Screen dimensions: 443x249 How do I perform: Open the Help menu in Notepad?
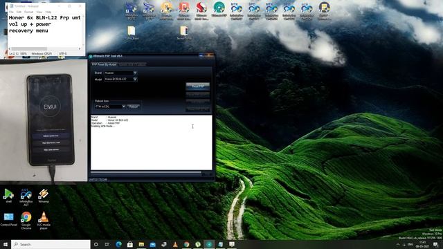coord(48,12)
